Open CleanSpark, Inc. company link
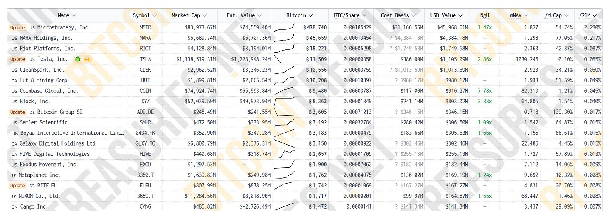This screenshot has height=211, width=605. (x=42, y=70)
